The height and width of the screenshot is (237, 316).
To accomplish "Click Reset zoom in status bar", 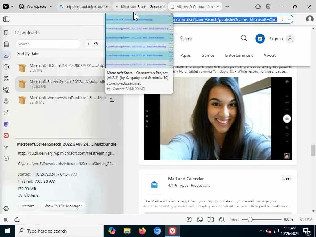I will pos(234,219).
